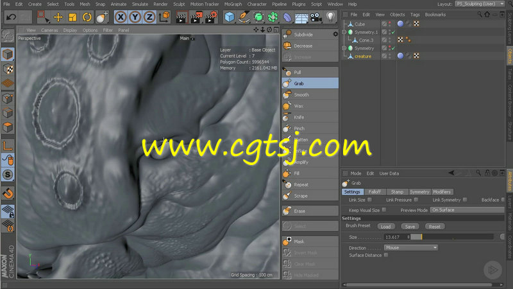Open the Preview Mode dropdown

pos(467,210)
